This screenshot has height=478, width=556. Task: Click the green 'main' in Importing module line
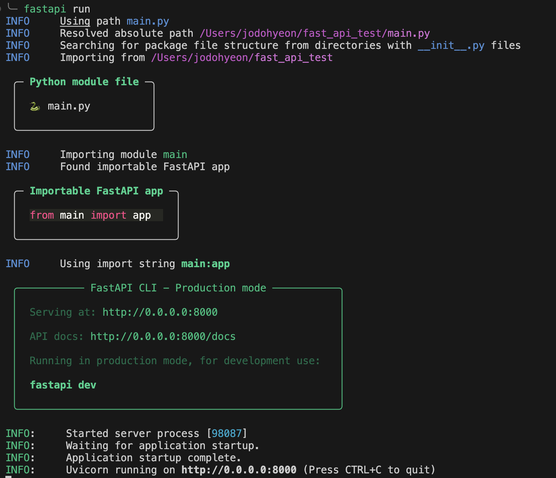[x=175, y=154]
